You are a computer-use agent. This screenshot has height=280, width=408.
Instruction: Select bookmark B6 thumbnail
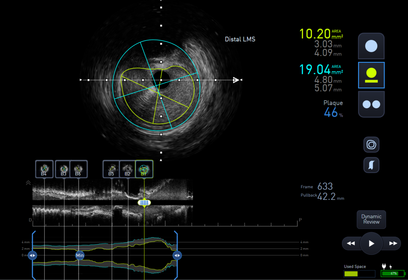point(79,169)
